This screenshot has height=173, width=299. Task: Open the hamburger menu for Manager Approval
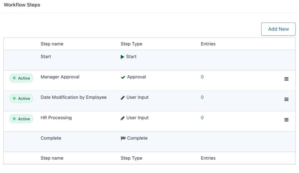286,79
